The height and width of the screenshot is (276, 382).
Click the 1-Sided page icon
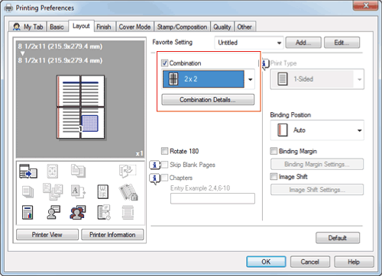coord(283,79)
